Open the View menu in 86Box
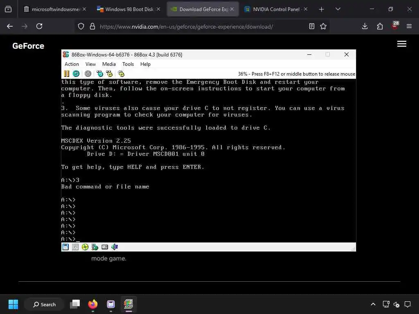Screen dimensions: 419x314 coord(90,64)
